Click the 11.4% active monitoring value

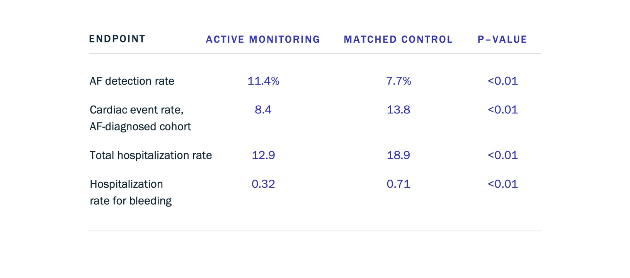pos(263,81)
